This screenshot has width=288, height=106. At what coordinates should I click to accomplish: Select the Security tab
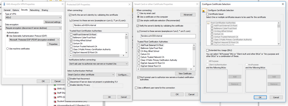[24, 10]
